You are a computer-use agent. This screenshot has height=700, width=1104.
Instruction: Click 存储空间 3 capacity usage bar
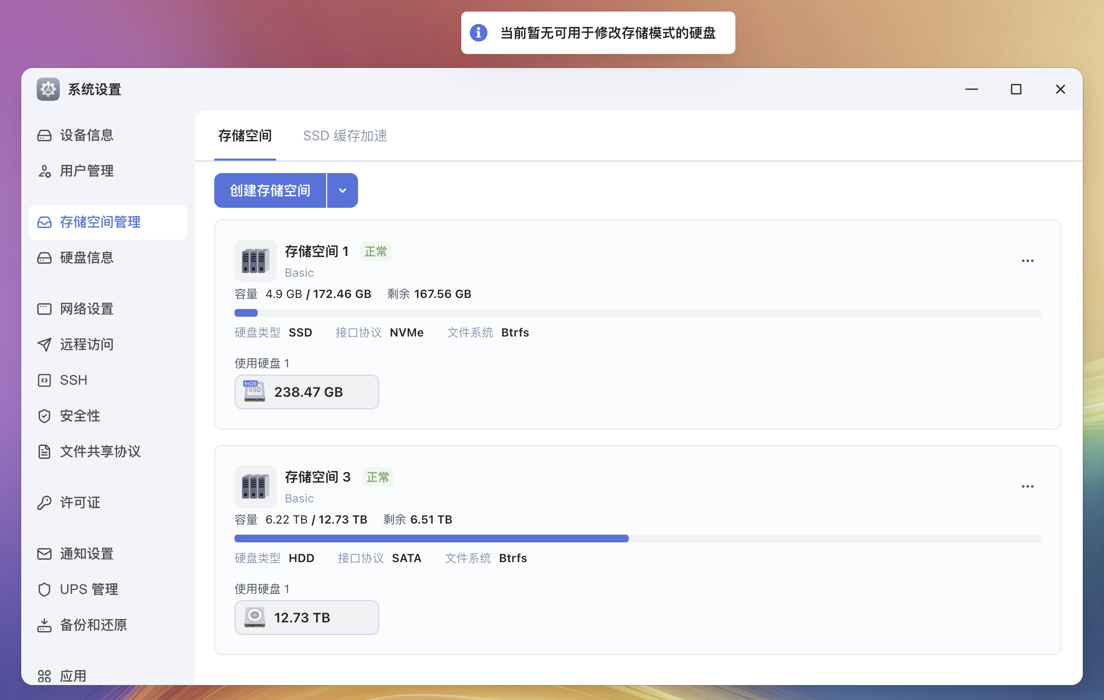(637, 538)
